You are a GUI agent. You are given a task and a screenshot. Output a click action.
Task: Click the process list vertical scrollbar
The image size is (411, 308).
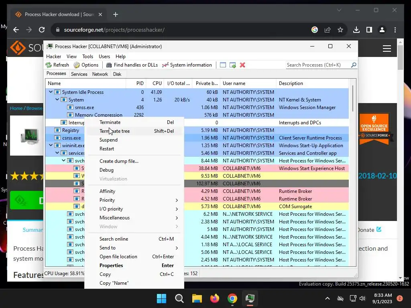point(352,99)
